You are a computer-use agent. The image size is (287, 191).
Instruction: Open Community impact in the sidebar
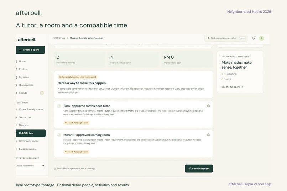pyautogui.click(x=29, y=141)
